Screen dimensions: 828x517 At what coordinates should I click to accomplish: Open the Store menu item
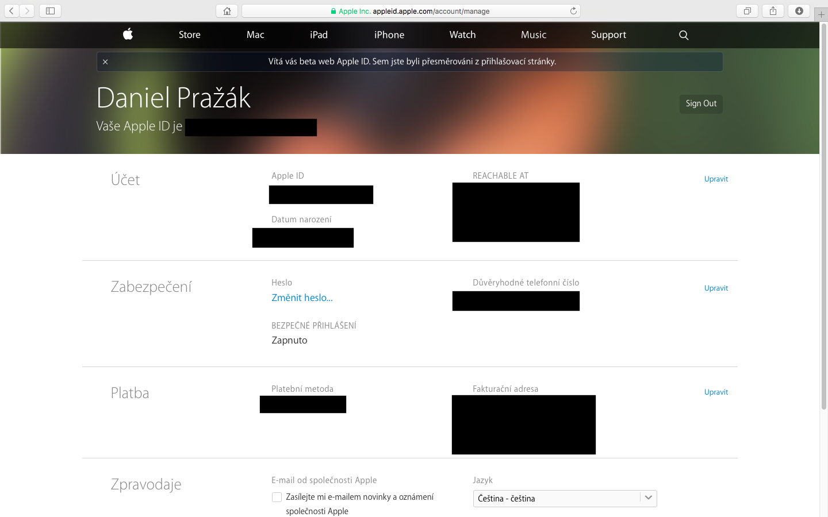(190, 34)
